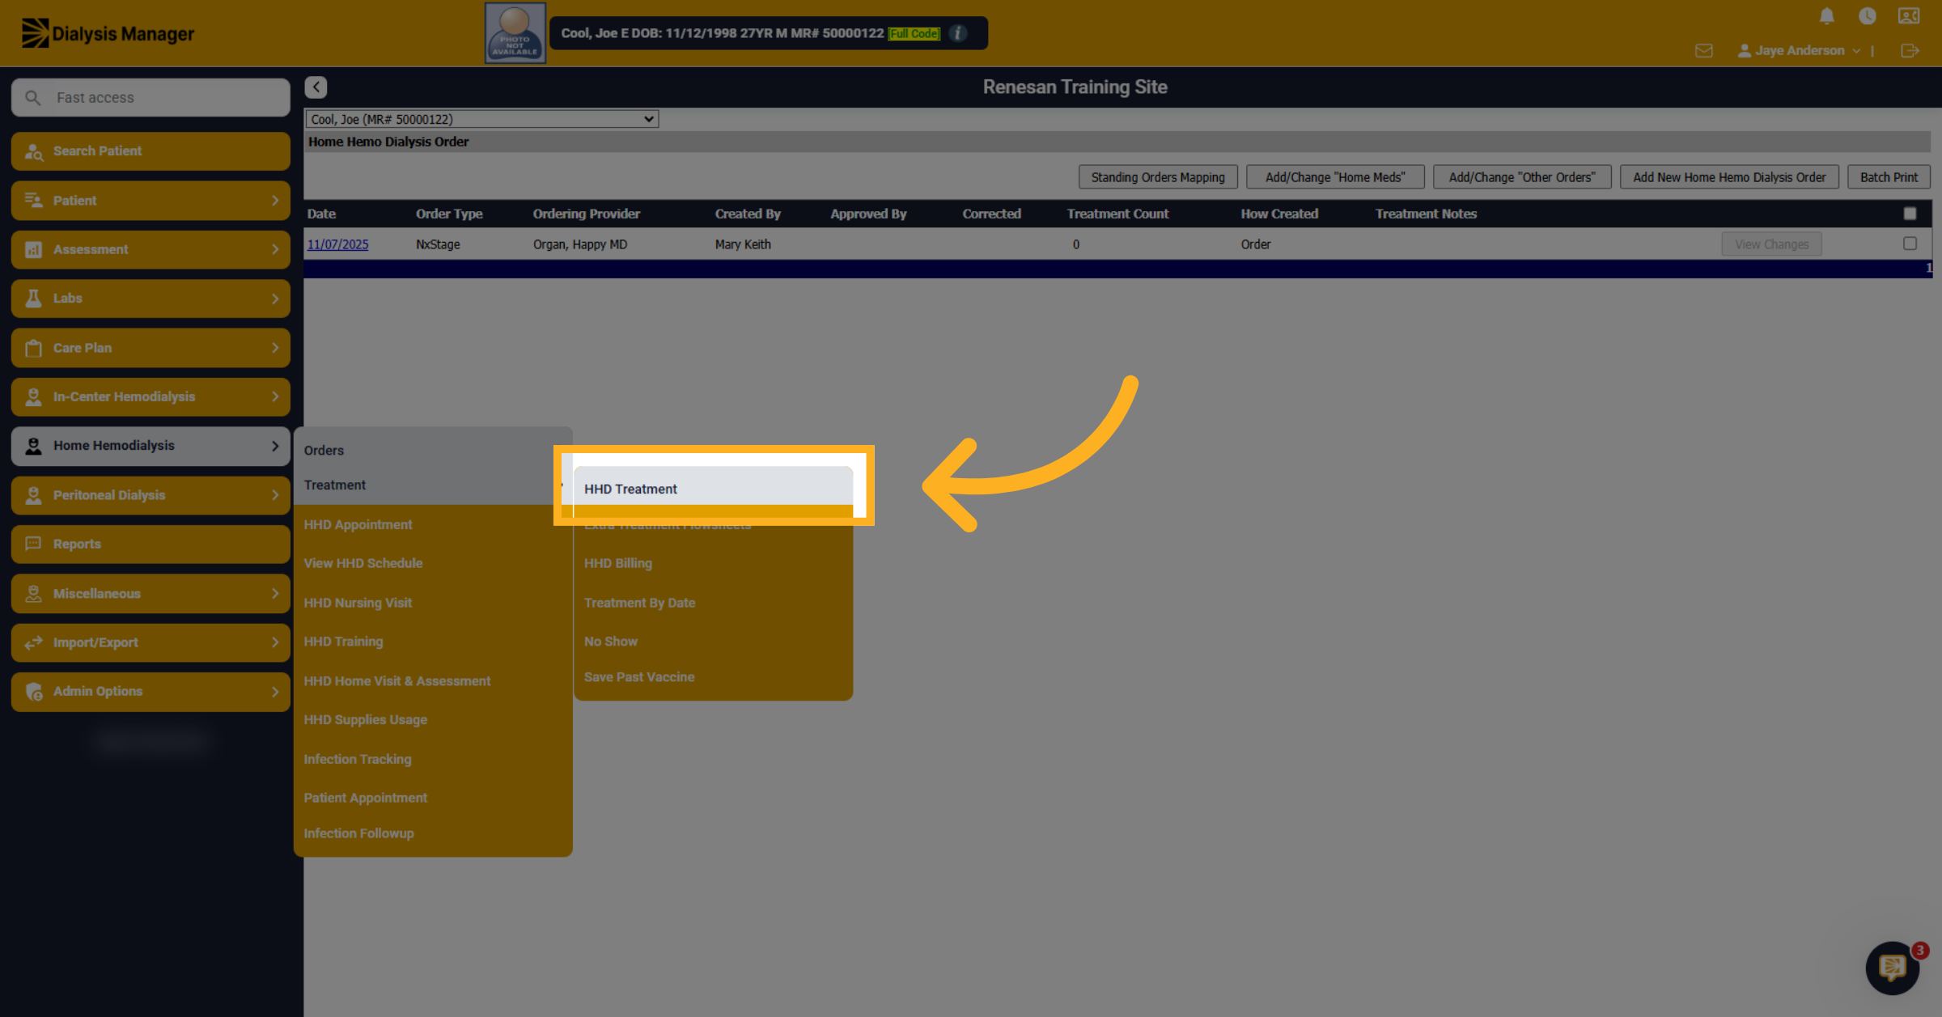Open the chat support bubble icon
Viewport: 1942px width, 1017px height.
click(x=1892, y=968)
